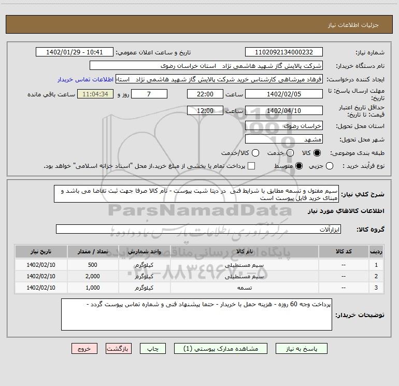399x386 pixels.
Task: Open مشاهده مدارک پیوستی (1) attachments
Action: (221, 349)
